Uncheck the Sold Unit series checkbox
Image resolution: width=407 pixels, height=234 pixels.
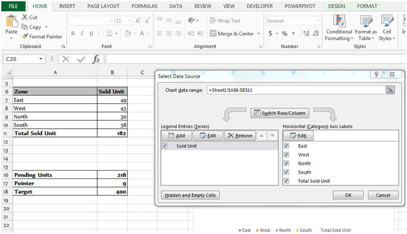pyautogui.click(x=165, y=146)
